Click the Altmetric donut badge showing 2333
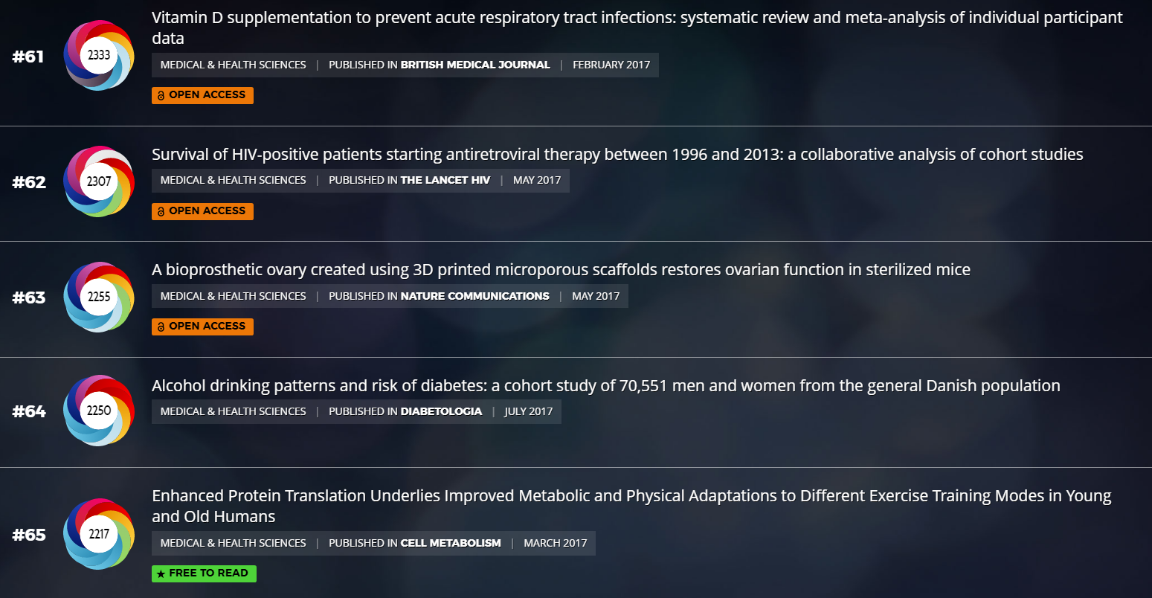Screen dimensions: 1152x598 [x=99, y=55]
